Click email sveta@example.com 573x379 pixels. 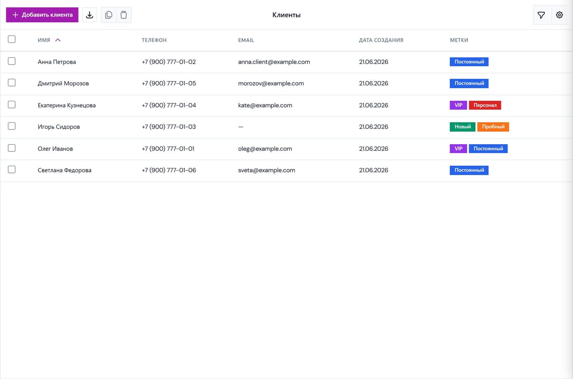click(x=266, y=170)
